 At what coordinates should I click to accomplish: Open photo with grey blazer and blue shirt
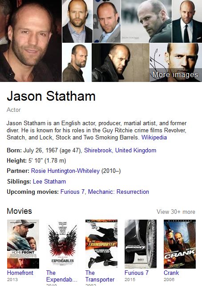coord(107,21)
